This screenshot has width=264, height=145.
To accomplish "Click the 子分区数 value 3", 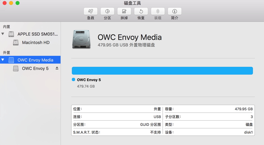I will click(x=252, y=117).
